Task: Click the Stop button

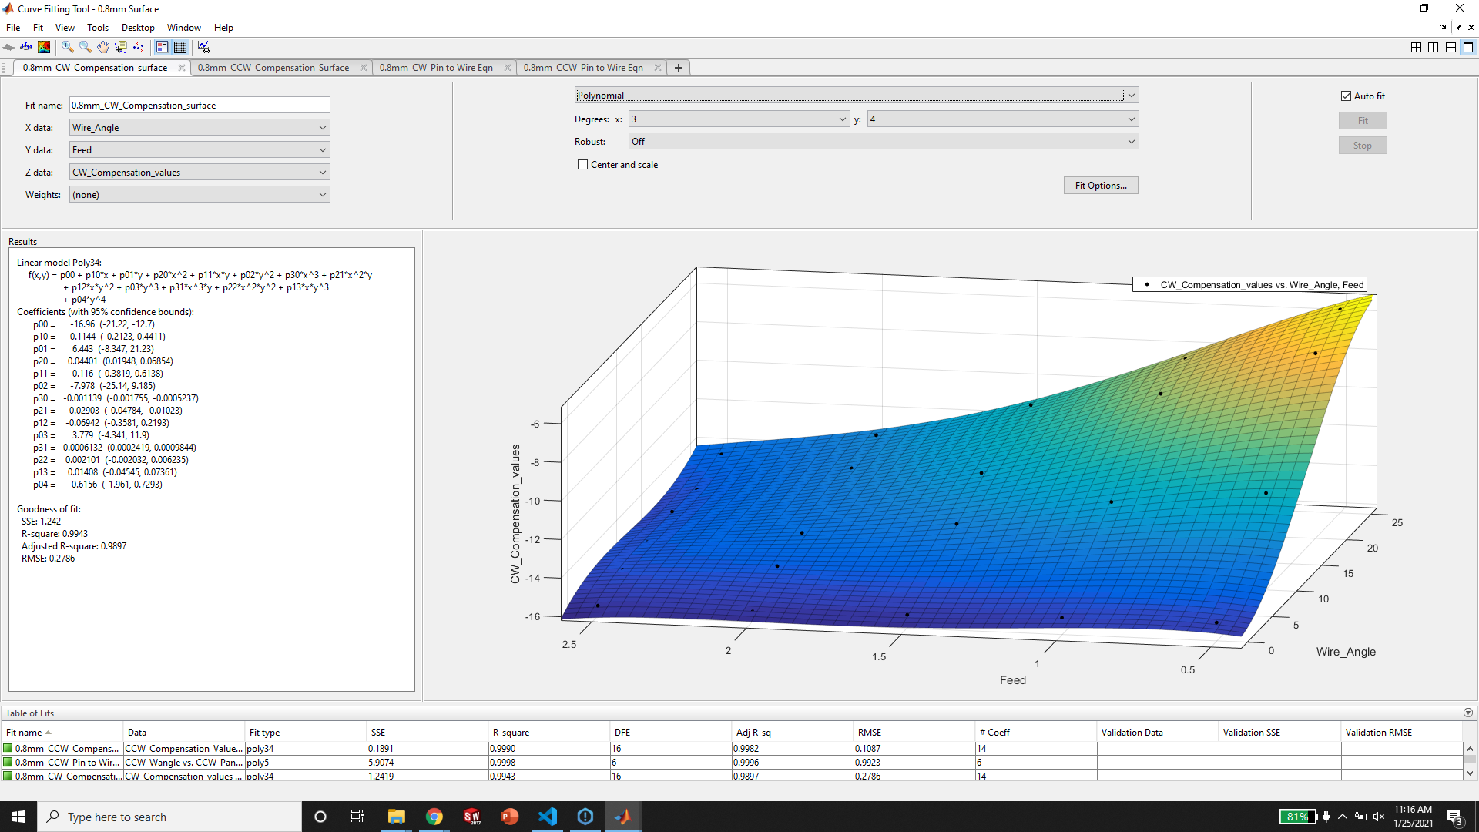Action: [1363, 146]
